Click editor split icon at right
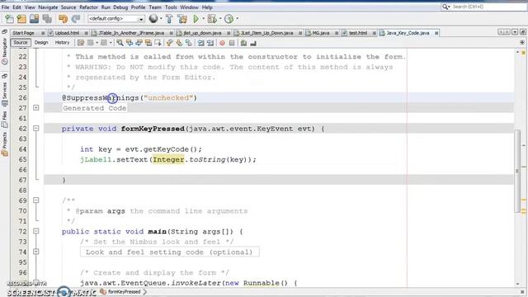528x297 pixels. pos(522,43)
